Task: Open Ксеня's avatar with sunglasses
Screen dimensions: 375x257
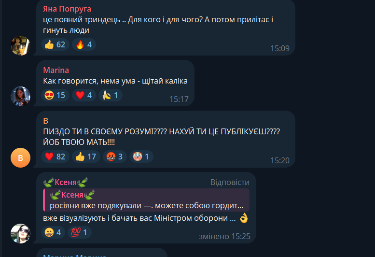Action: (21, 233)
